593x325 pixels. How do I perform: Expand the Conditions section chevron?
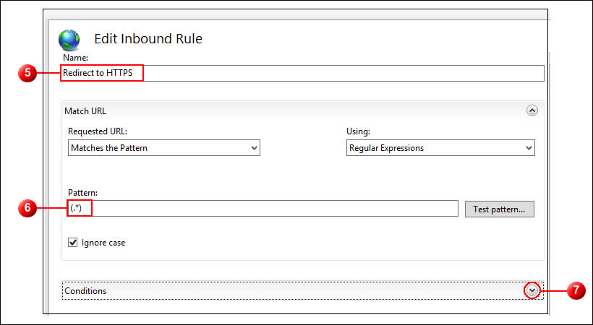point(532,290)
